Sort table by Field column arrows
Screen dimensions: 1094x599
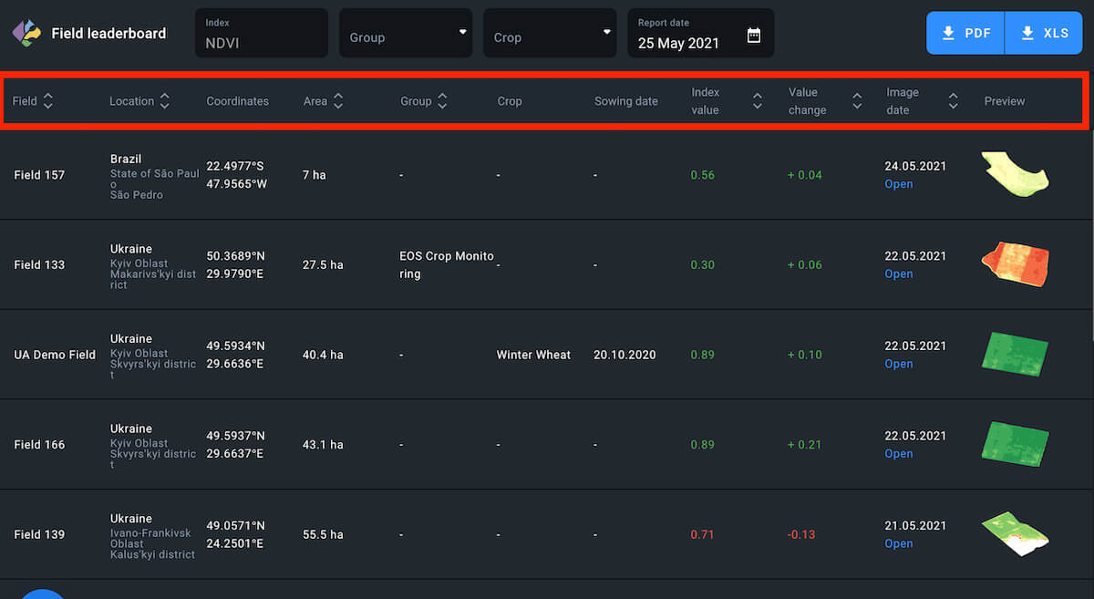point(48,101)
